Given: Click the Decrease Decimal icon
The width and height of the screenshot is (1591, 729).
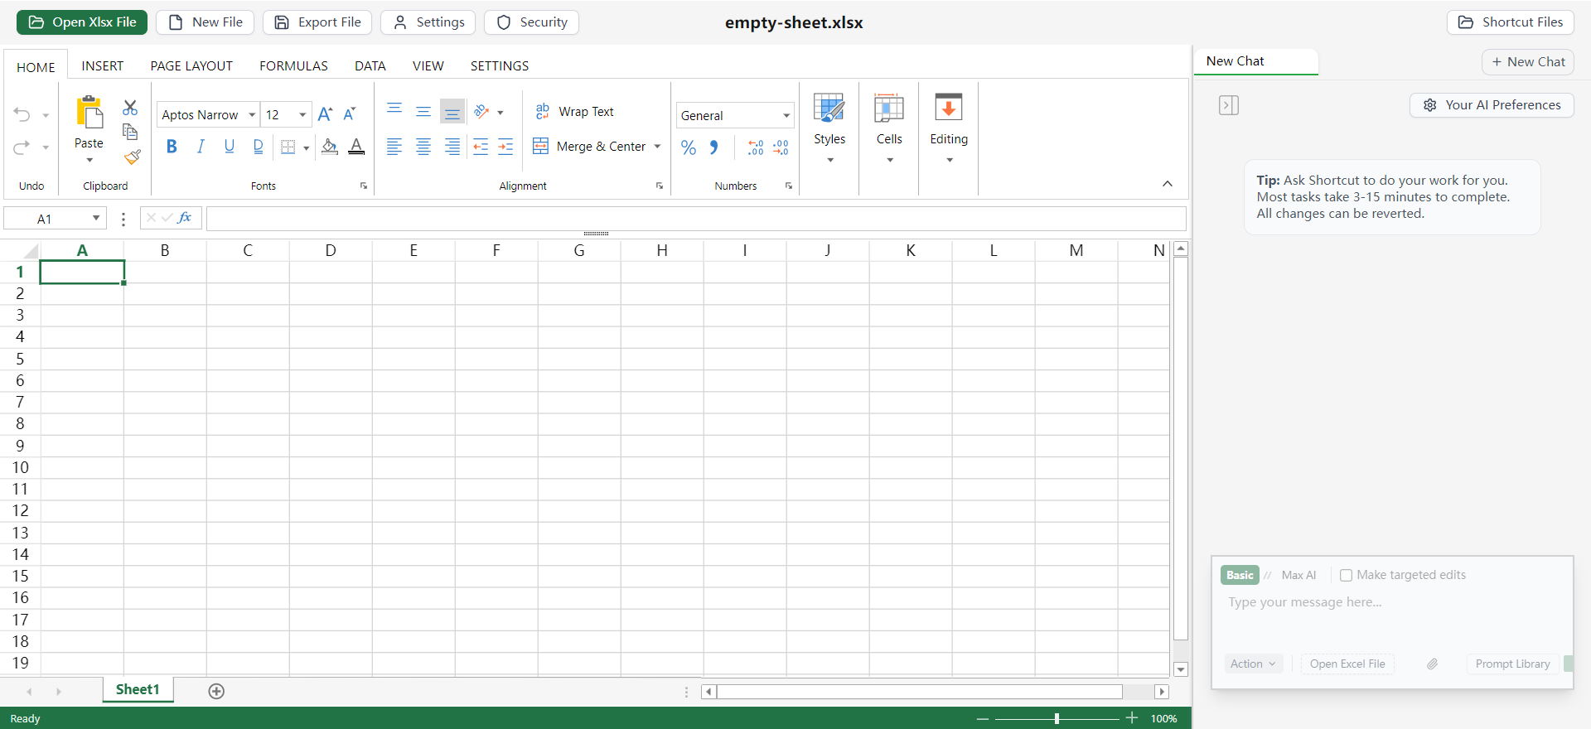Looking at the screenshot, I should point(781,147).
